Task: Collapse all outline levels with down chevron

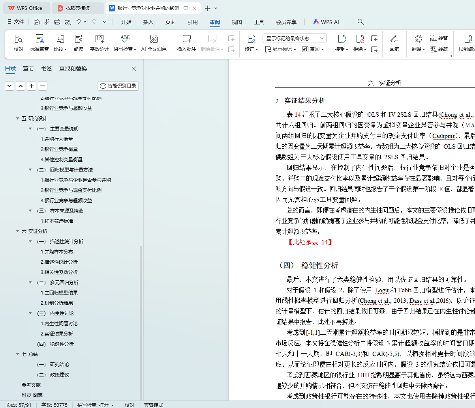Action: pos(9,86)
